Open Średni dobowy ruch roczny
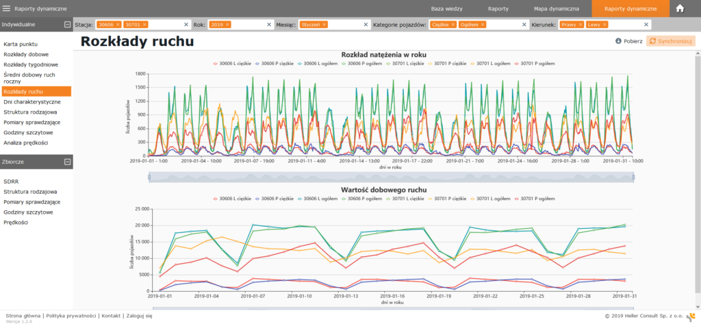 [29, 78]
